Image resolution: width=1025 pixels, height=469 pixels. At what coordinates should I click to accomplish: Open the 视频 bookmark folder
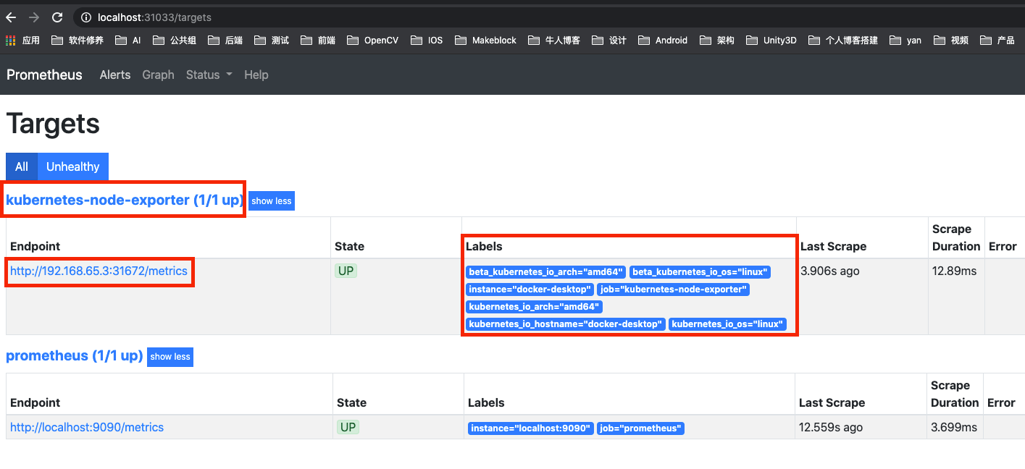coord(951,41)
